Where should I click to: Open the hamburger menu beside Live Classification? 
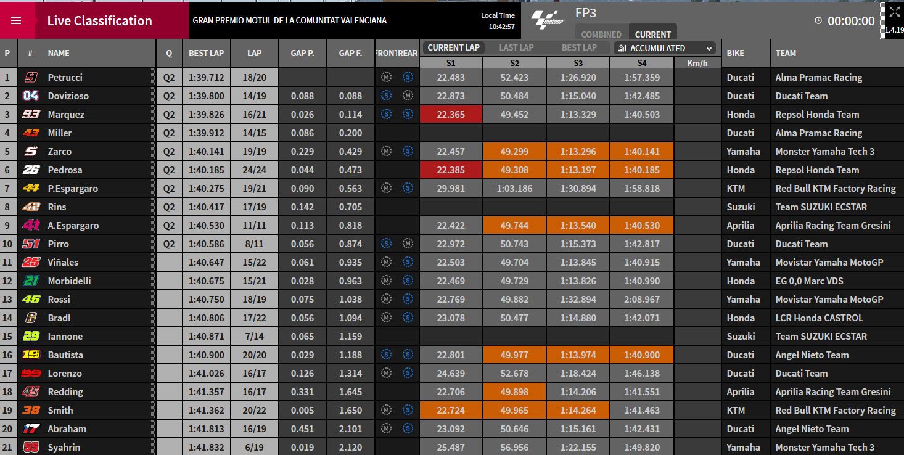[x=17, y=20]
